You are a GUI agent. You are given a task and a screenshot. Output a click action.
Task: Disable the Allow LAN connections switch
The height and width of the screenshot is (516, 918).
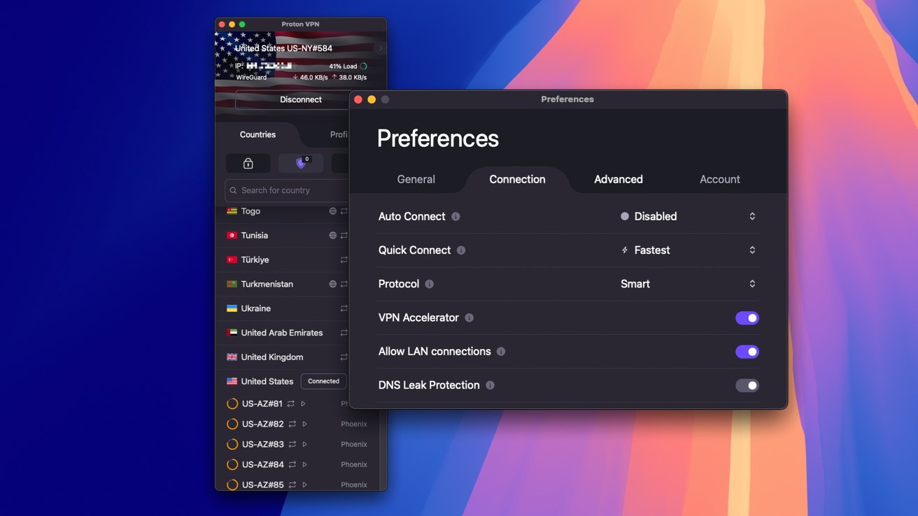tap(747, 352)
